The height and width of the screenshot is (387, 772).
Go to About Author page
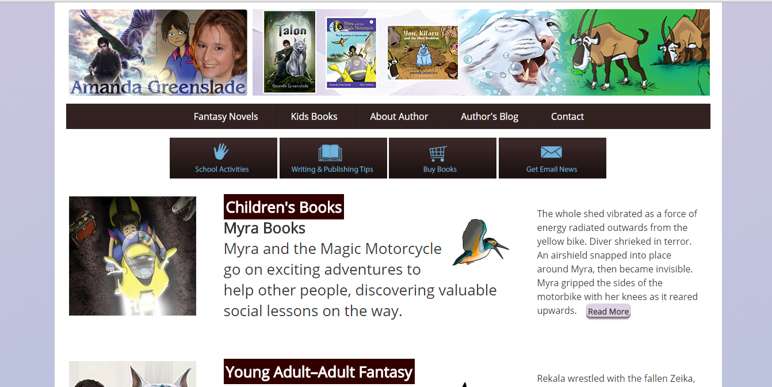(x=399, y=116)
